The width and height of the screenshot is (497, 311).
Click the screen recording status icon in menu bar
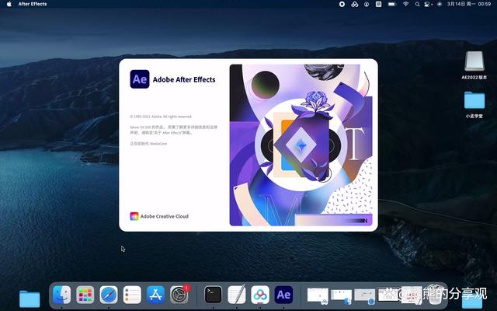coord(342,4)
